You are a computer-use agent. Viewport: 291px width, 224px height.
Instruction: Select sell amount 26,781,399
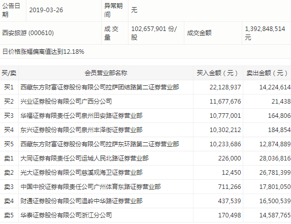click(x=275, y=173)
